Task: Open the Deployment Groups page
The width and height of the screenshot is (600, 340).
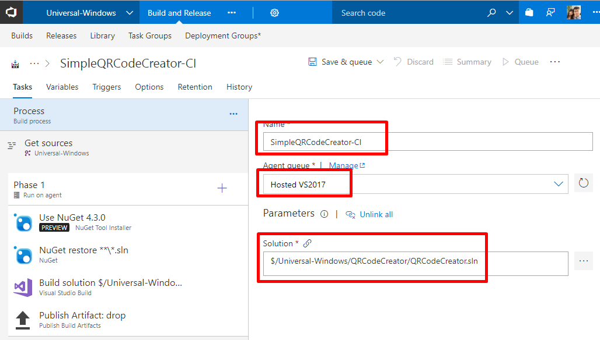Action: pyautogui.click(x=223, y=36)
